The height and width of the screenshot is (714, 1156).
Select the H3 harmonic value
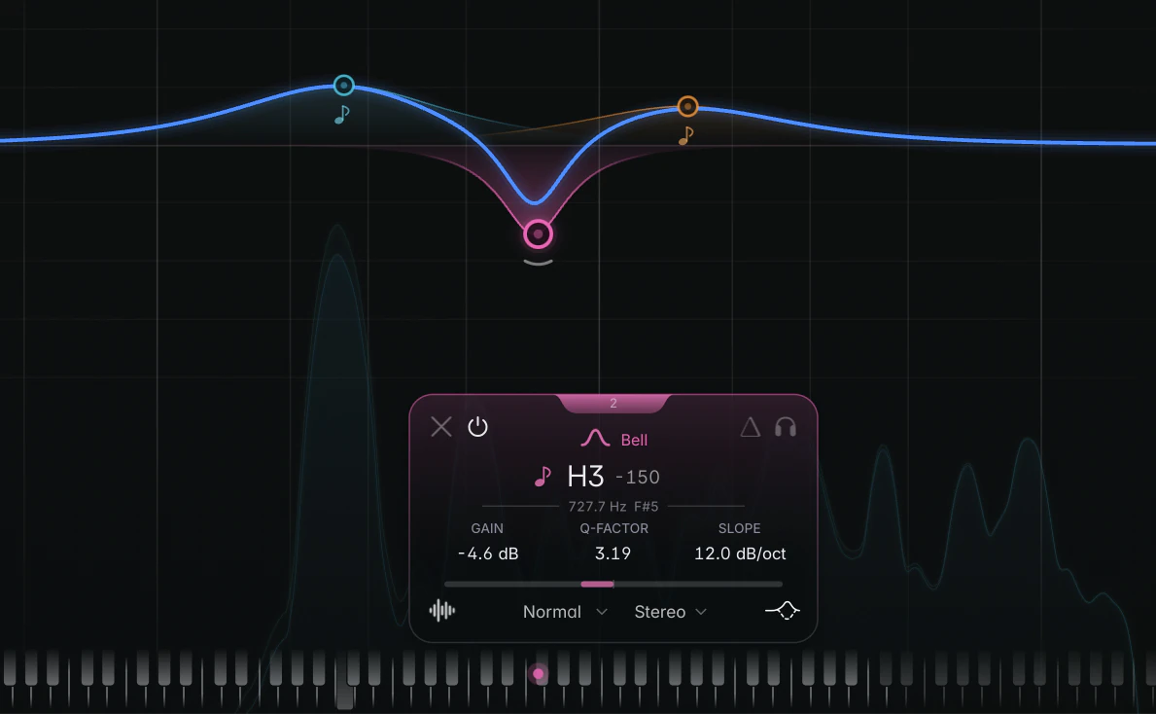click(x=585, y=478)
